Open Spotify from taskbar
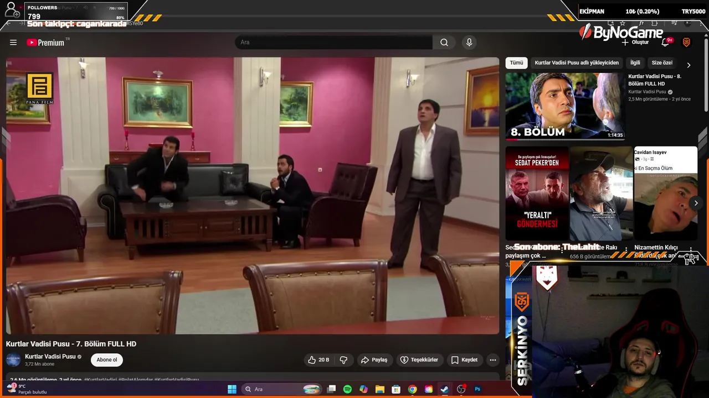The image size is (709, 398). [x=347, y=389]
